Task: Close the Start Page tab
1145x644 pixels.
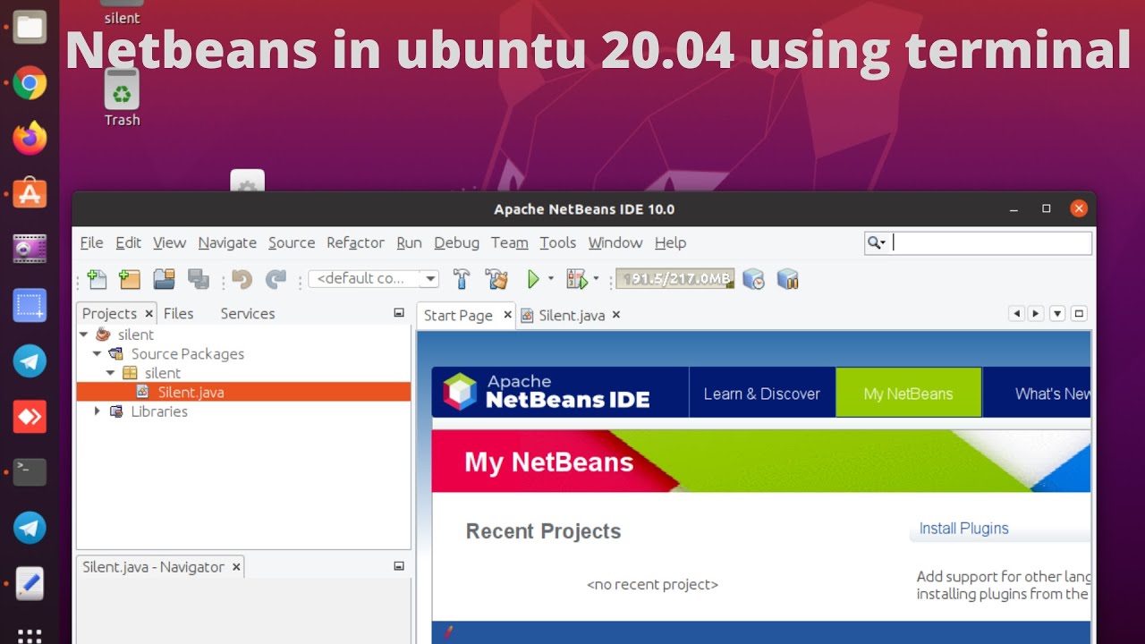Action: (507, 314)
